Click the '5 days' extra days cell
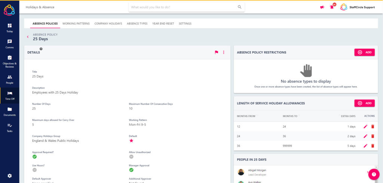 pyautogui.click(x=351, y=146)
